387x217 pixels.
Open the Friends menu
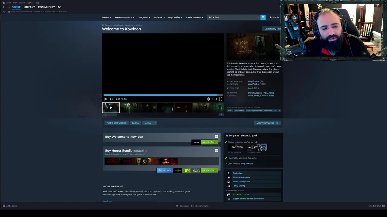coord(22,3)
